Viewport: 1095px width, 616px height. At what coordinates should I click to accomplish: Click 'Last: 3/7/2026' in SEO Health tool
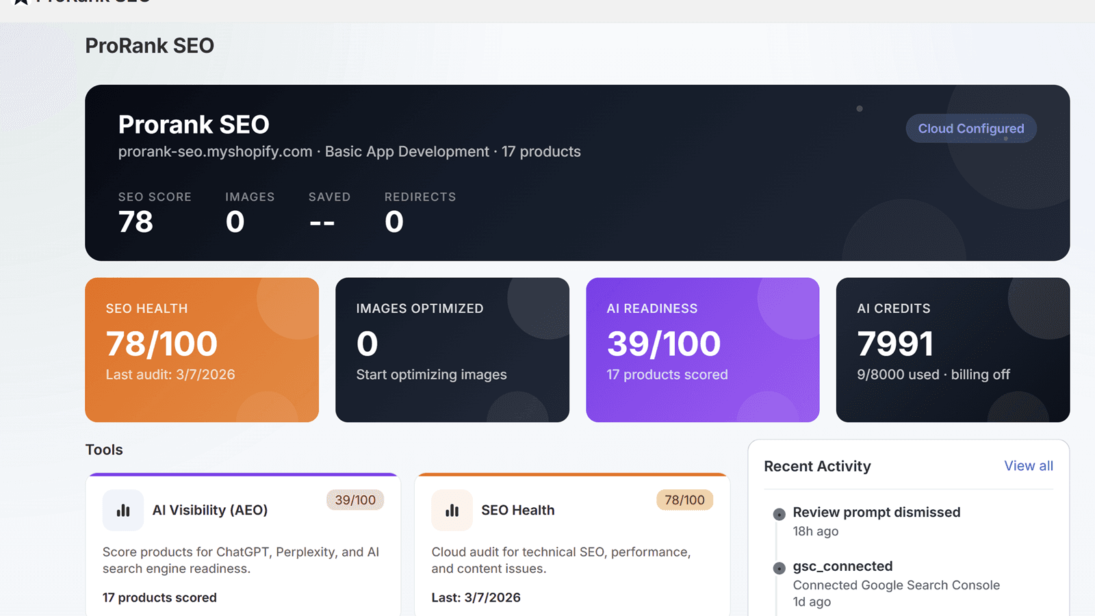(x=476, y=598)
